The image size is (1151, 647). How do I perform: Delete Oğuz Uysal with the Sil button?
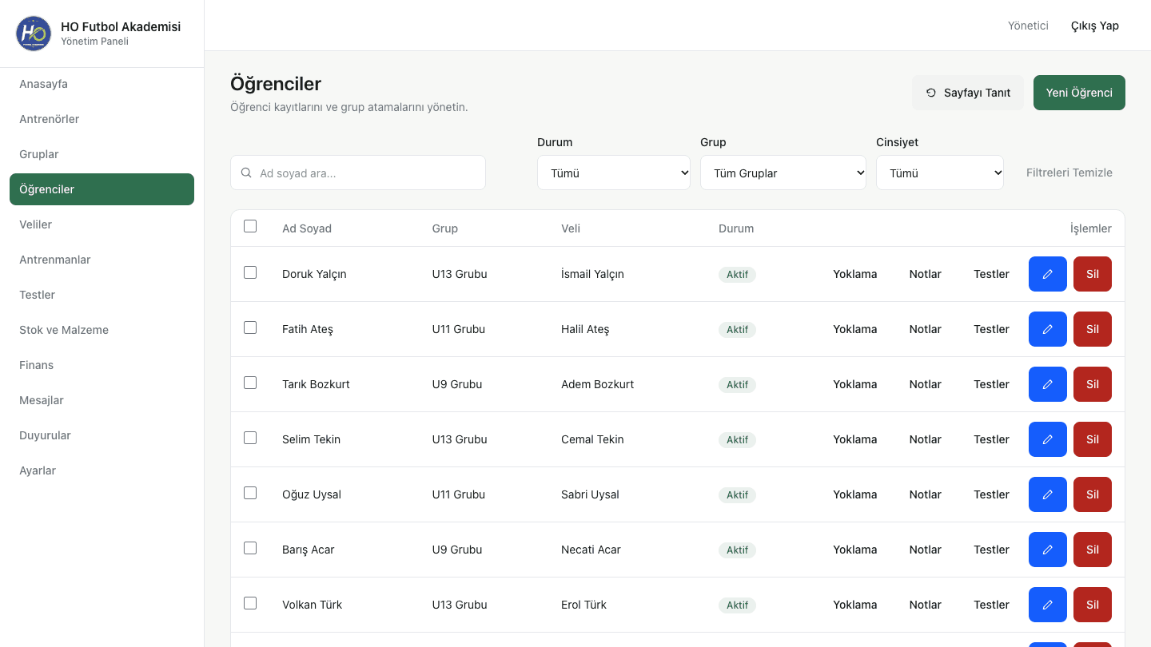pos(1093,494)
